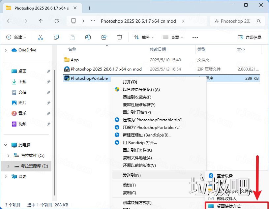Viewport: 269px width, 209px height.
Task: Collapse 此电脑 in the sidebar tree
Action: [6, 145]
